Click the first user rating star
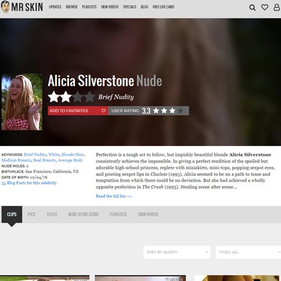Screen dimensions: 281x281 [156, 111]
